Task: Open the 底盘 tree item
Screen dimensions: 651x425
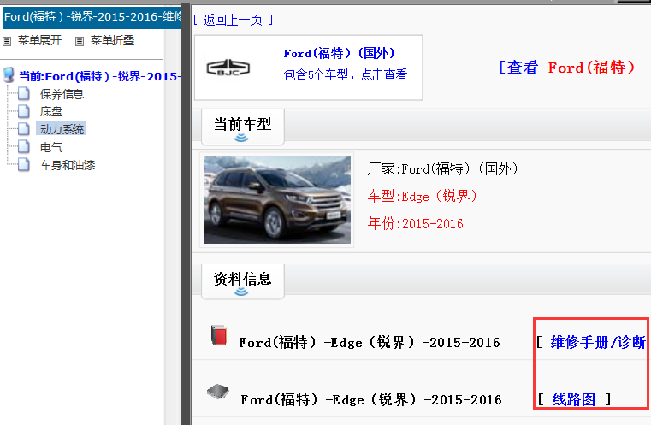Action: [51, 112]
